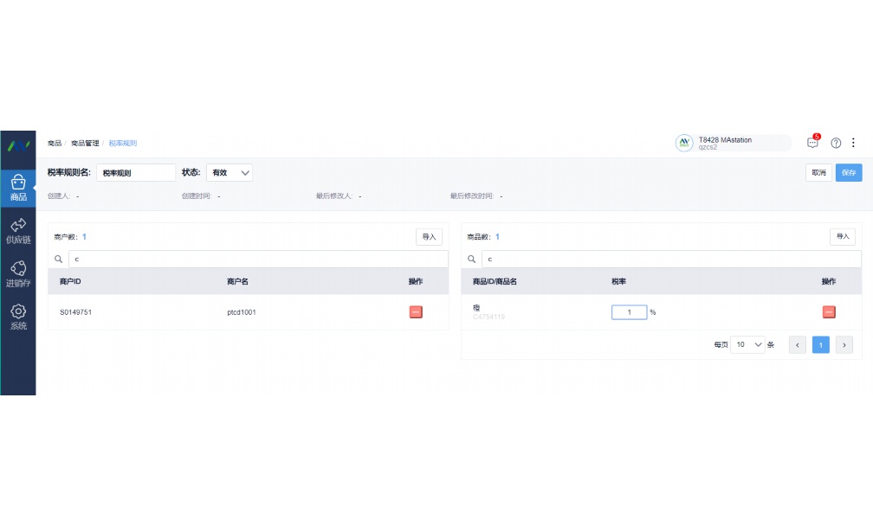This screenshot has height=526, width=873.
Task: Open the 系统 settings section
Action: [18, 317]
